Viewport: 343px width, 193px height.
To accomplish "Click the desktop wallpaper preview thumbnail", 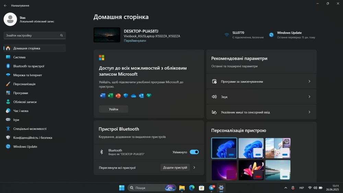I will point(107,35).
